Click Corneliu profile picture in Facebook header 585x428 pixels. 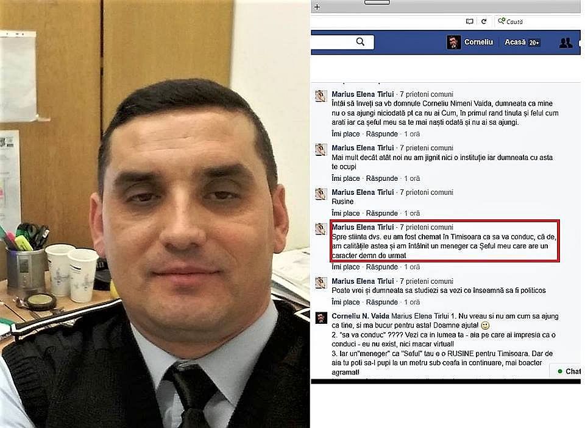(453, 42)
